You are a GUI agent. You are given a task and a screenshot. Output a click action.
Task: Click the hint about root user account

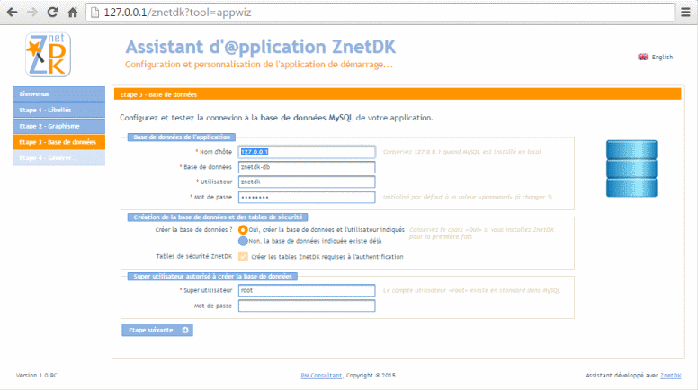[471, 290]
